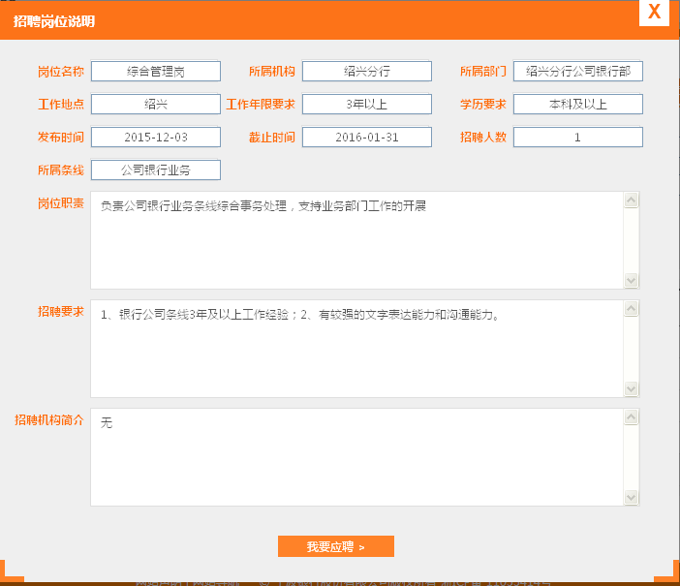The width and height of the screenshot is (680, 586).
Task: Focus the 工作地点 field showing 绍兴
Action: [x=156, y=105]
